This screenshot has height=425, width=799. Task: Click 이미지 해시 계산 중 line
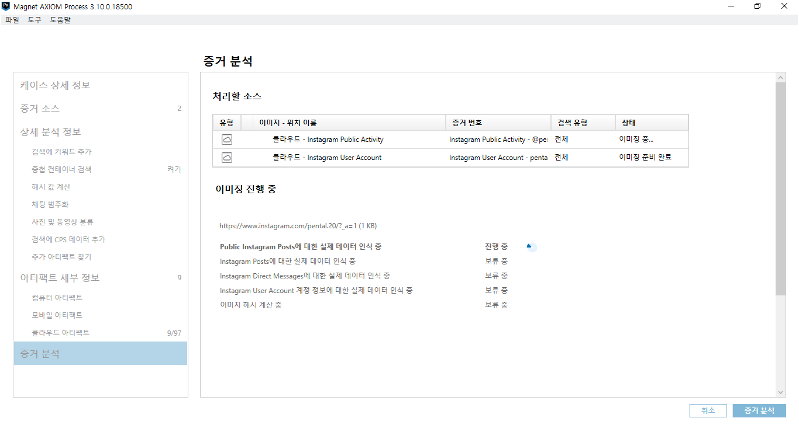(251, 305)
